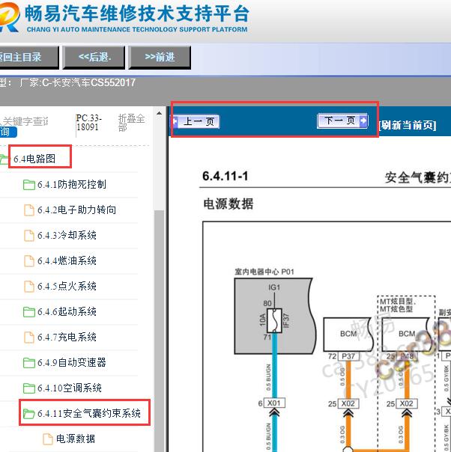Viewport: 451px width, 452px height.
Task: Click the X01 connector label
Action: [x=274, y=403]
